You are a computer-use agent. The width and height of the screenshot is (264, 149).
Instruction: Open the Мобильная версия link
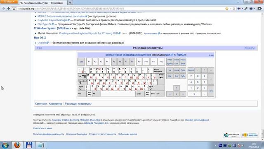(127, 134)
